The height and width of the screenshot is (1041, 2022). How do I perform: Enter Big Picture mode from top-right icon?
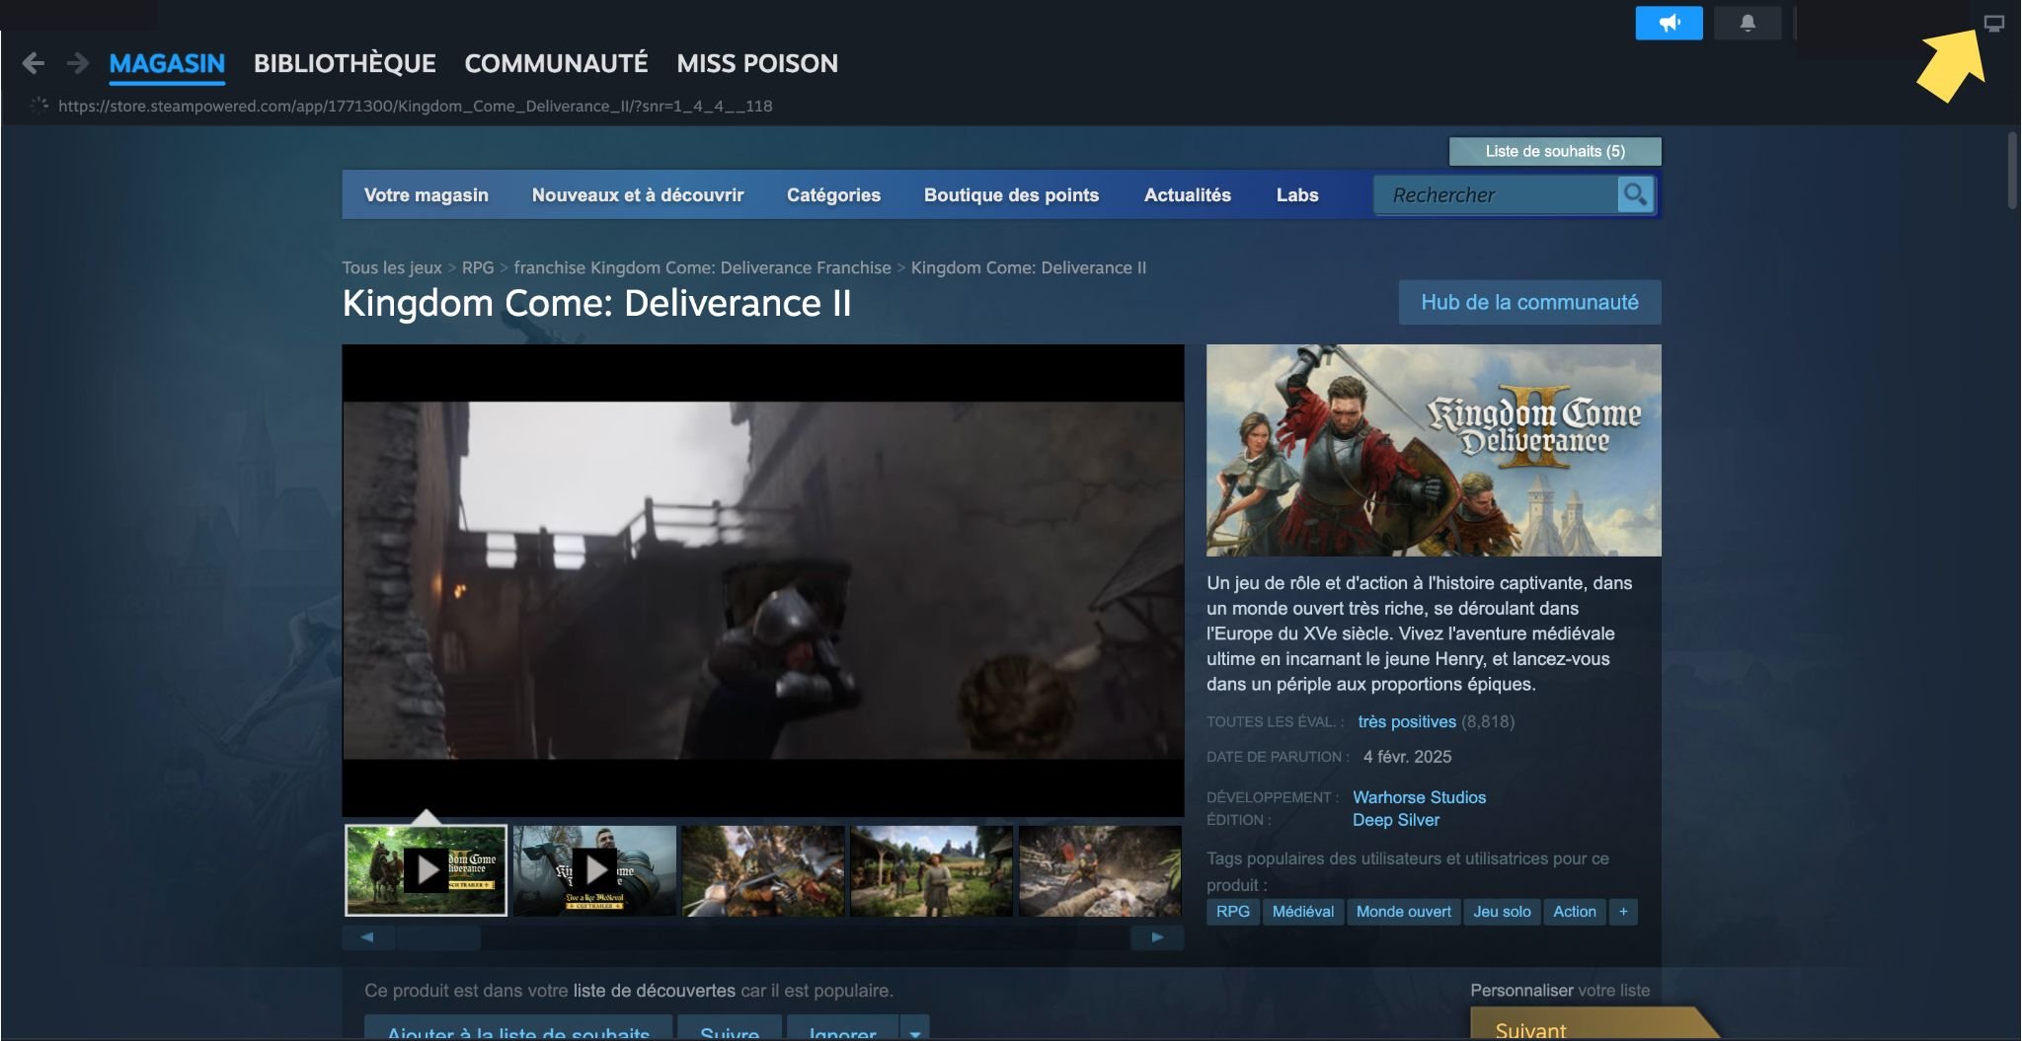[x=1995, y=23]
